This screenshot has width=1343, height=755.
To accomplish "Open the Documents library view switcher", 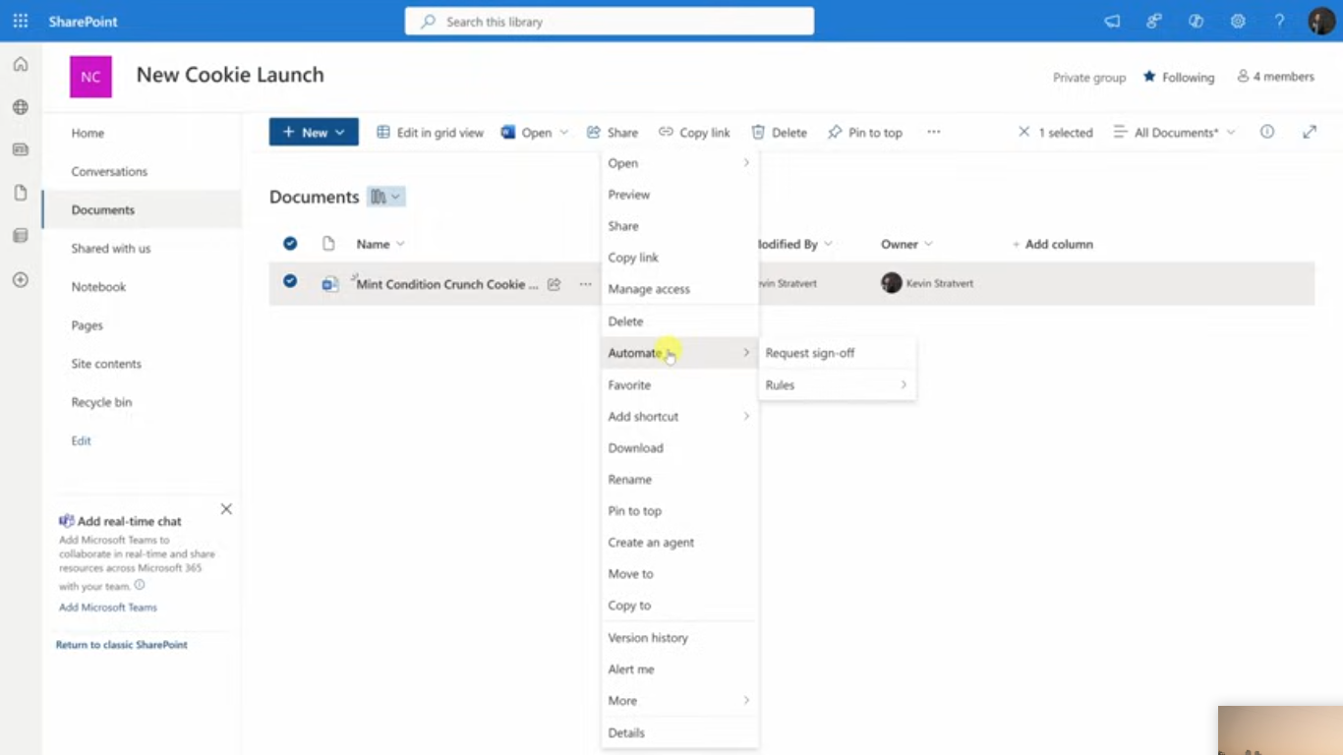I will click(386, 197).
